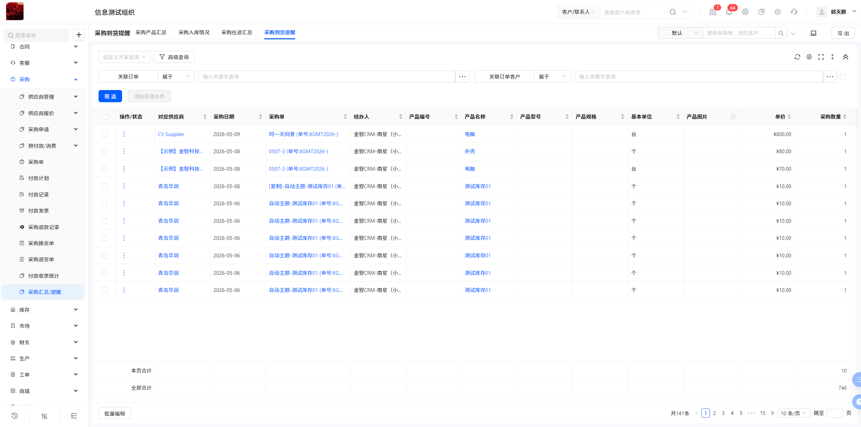The image size is (861, 427).
Task: Check the select-all checkbox in table header
Action: 104,117
